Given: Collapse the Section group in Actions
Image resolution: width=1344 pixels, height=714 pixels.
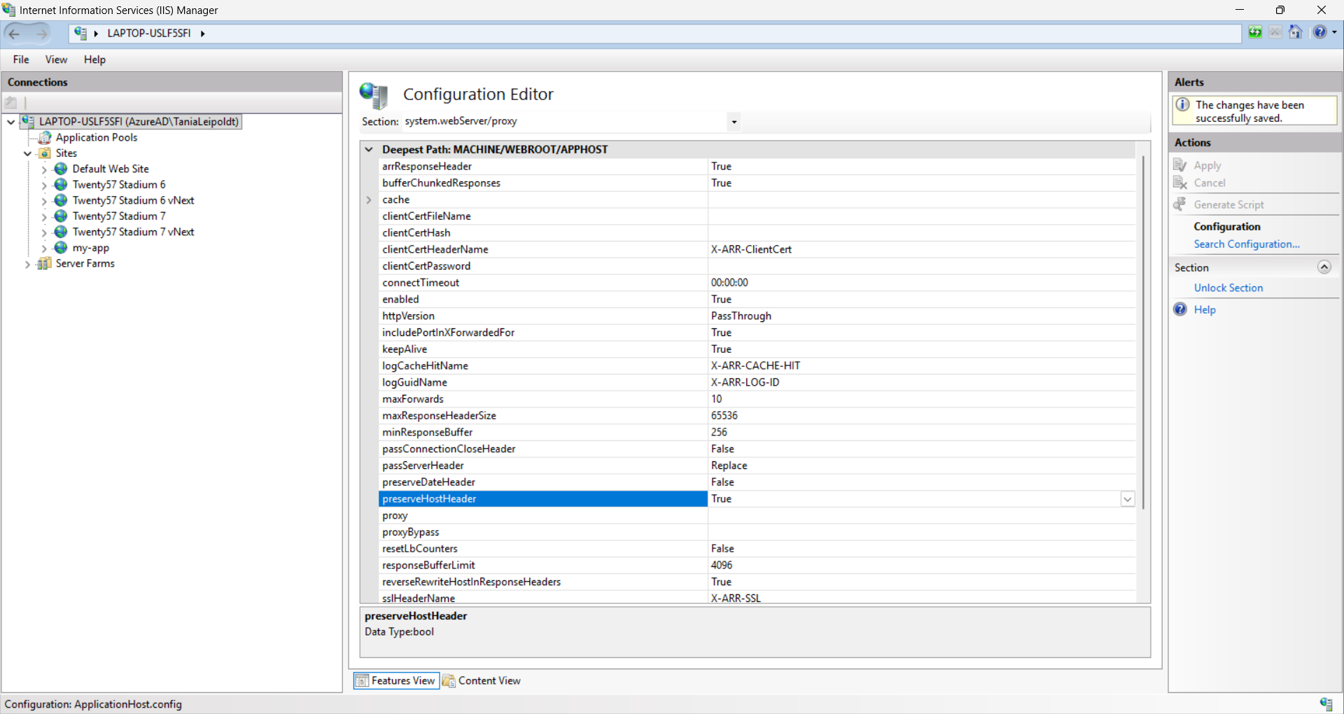Looking at the screenshot, I should [1324, 267].
